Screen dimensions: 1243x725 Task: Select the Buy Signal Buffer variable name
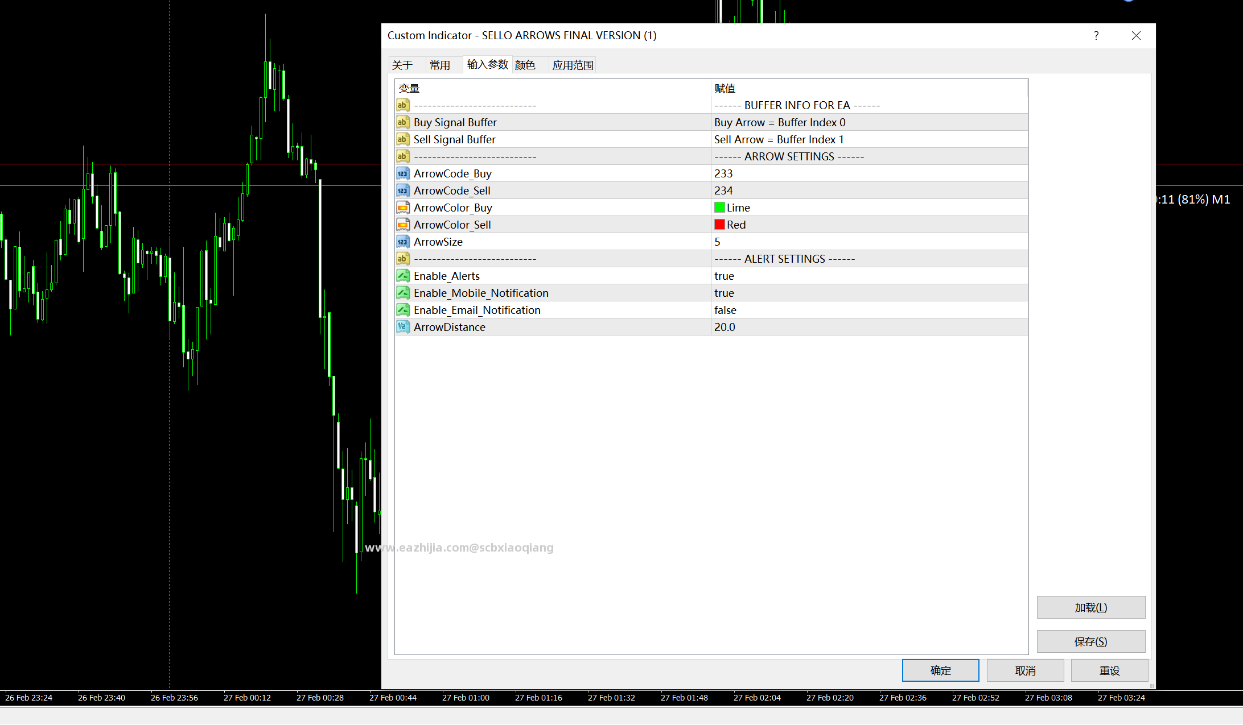(x=455, y=122)
